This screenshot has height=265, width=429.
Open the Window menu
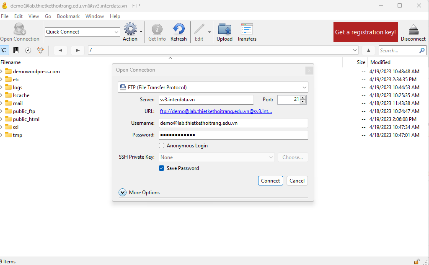95,16
